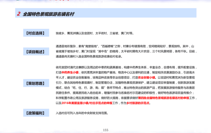This screenshot has width=211, height=133.
Task: Select the 【项目概述】 label box
Action: point(36,51)
